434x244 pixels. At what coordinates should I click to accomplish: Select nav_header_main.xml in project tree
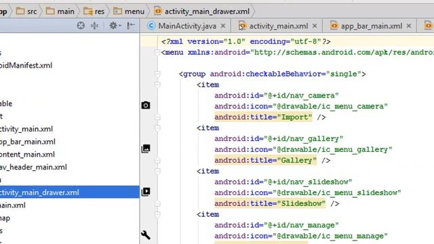click(33, 167)
